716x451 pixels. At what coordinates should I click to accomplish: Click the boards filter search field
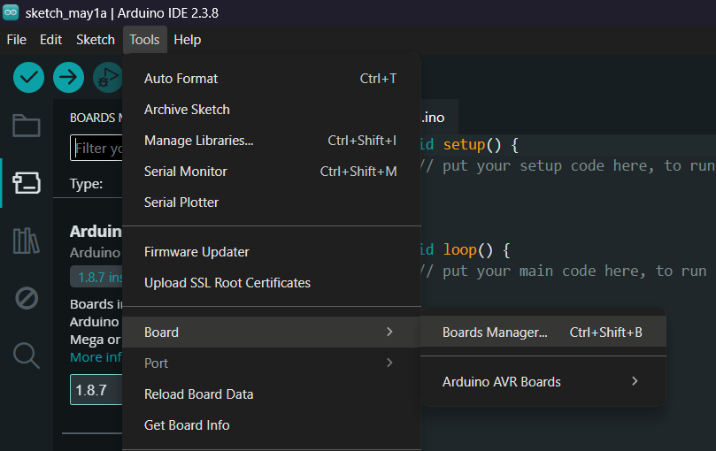pyautogui.click(x=96, y=148)
